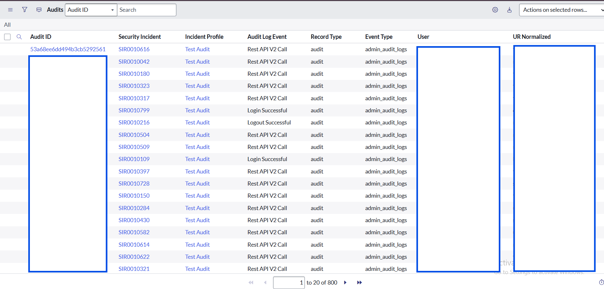Jump to the first page of results

click(x=251, y=282)
